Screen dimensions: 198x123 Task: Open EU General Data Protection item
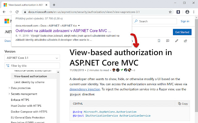point(28,117)
